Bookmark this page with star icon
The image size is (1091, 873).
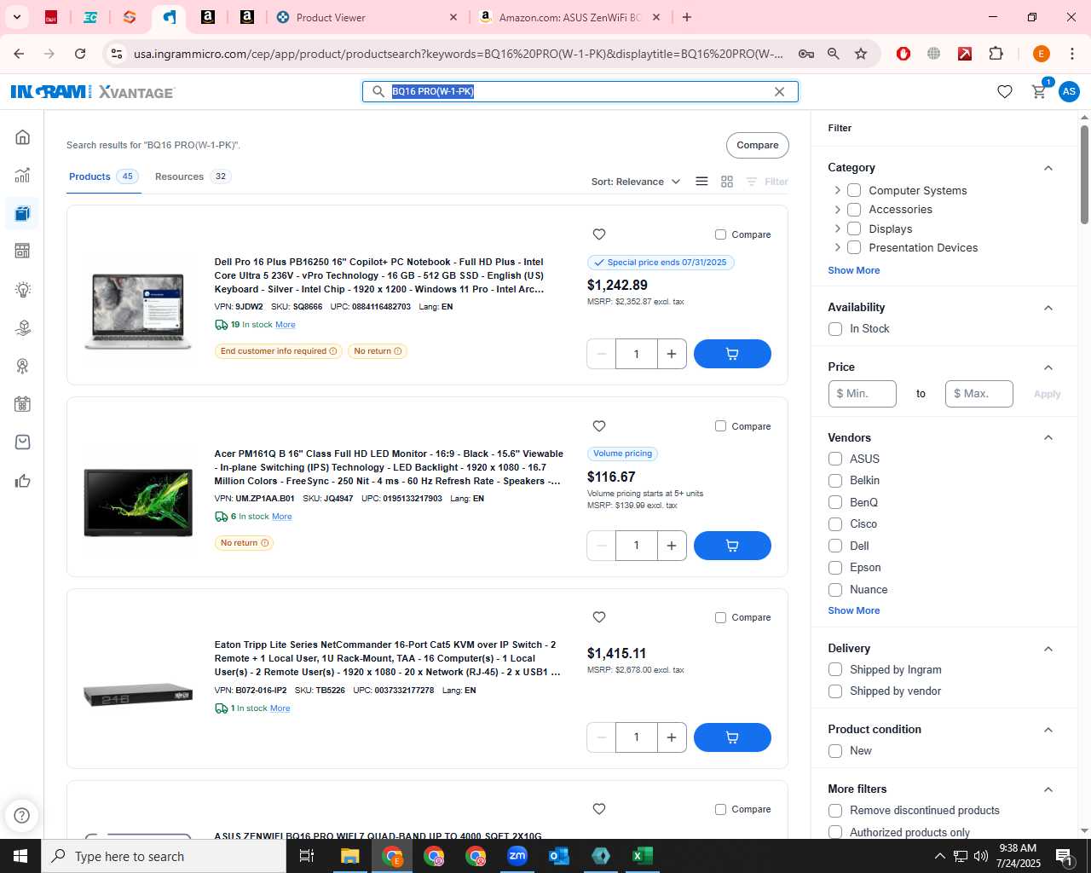[861, 54]
